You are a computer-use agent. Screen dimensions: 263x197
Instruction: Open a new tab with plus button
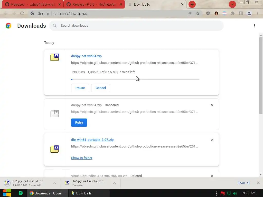pos(192,4)
